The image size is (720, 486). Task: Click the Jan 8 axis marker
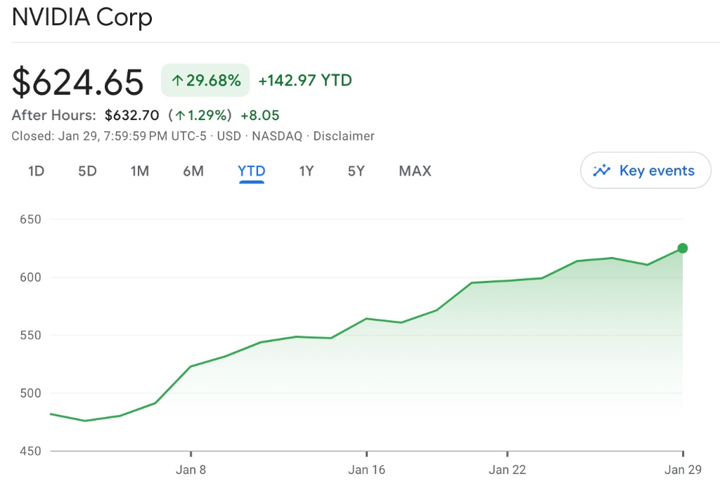[191, 470]
